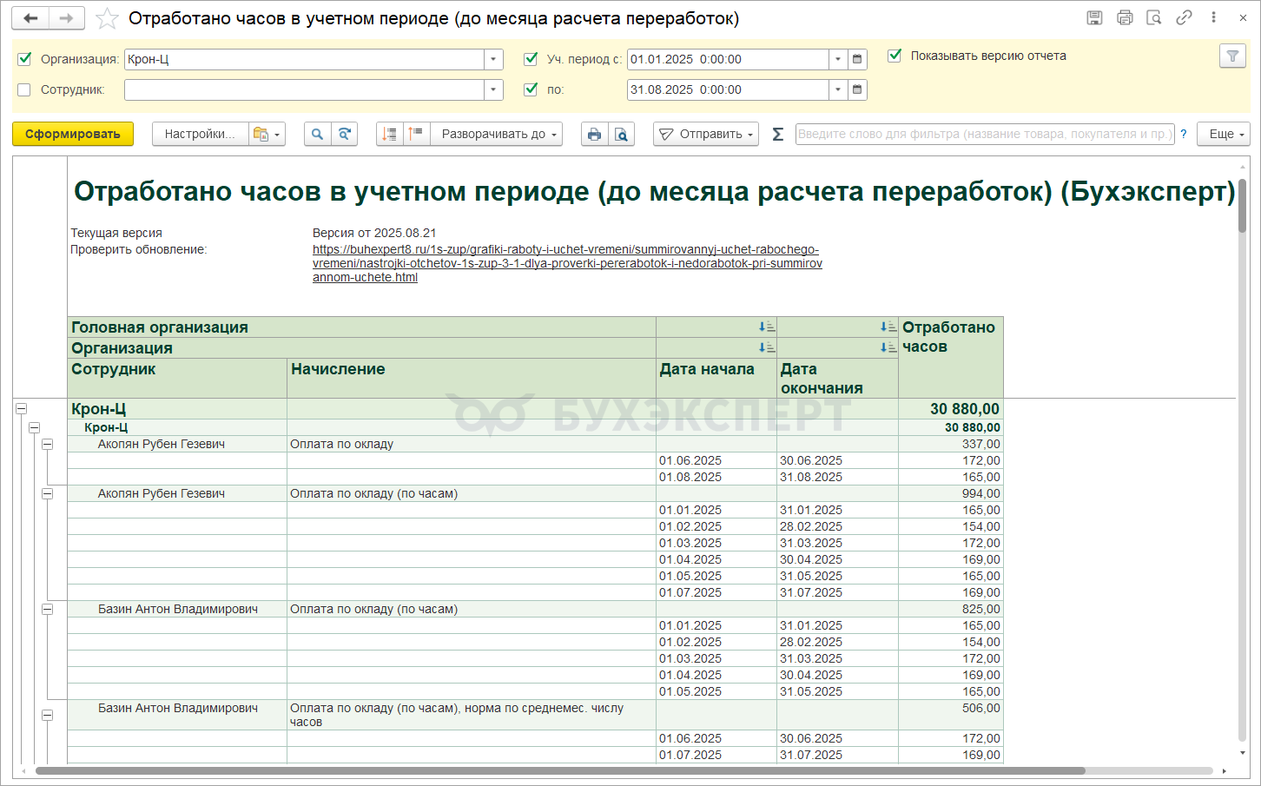1261x786 pixels.
Task: Open the report variants dropdown beside Настройки
Action: (267, 134)
